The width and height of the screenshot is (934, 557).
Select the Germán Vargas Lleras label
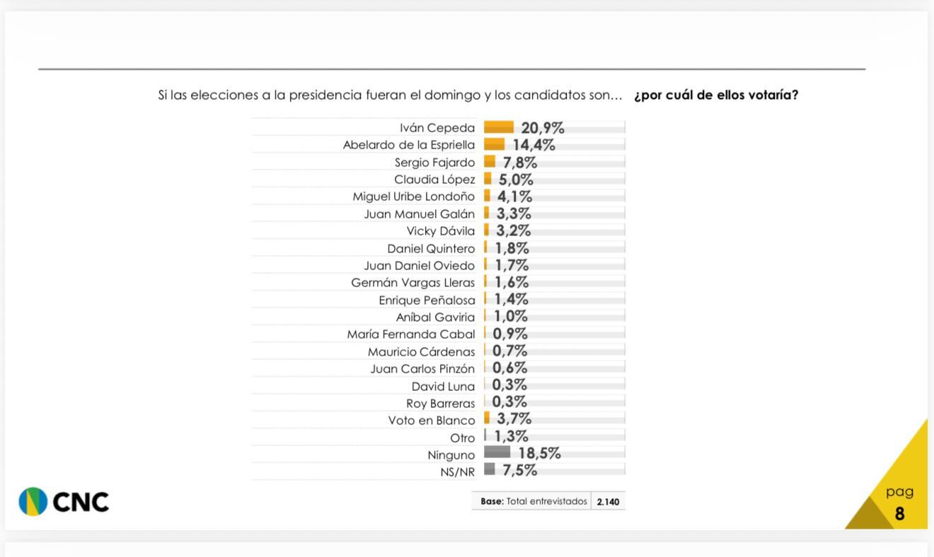point(413,283)
